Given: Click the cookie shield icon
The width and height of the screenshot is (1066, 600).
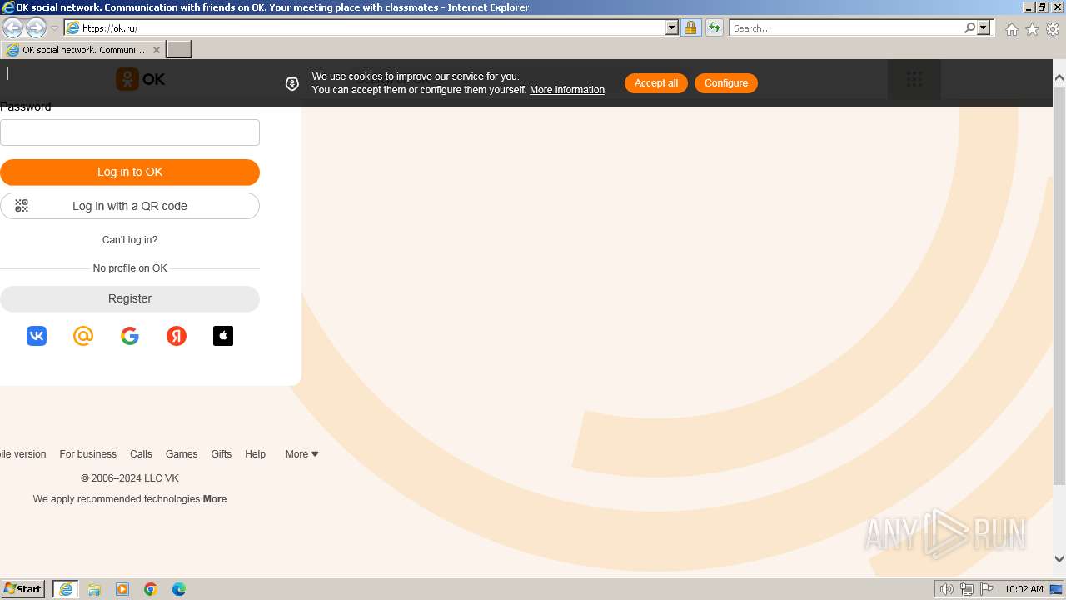Looking at the screenshot, I should (x=292, y=83).
